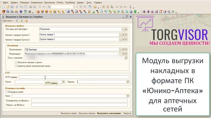Click the Undo arrow icon
Viewport: 211px width, 118px height.
40,7
